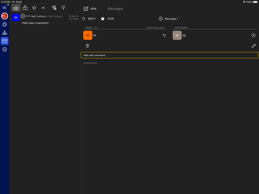This screenshot has width=259, height=194.
Task: Select the All messages filter
Action: tap(43, 8)
